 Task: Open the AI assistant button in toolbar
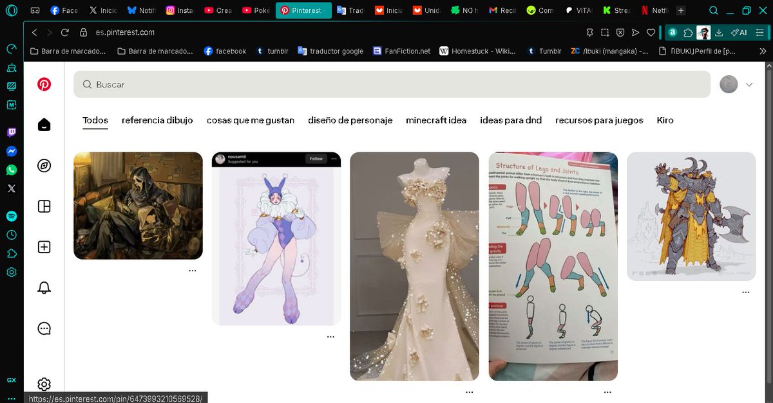tap(738, 32)
